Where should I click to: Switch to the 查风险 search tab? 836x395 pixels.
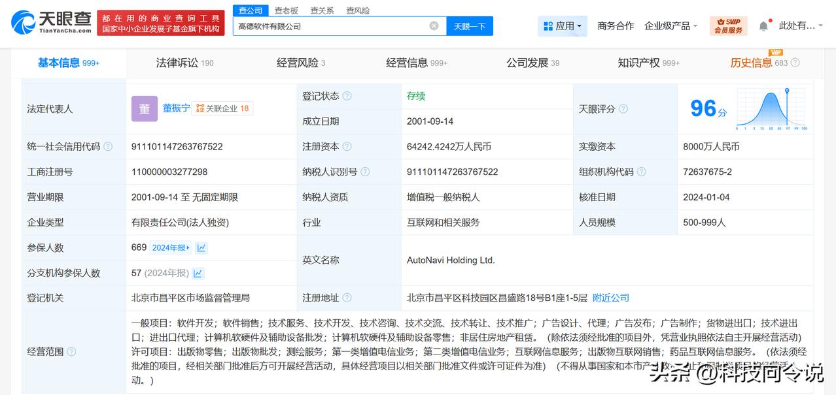(x=358, y=10)
